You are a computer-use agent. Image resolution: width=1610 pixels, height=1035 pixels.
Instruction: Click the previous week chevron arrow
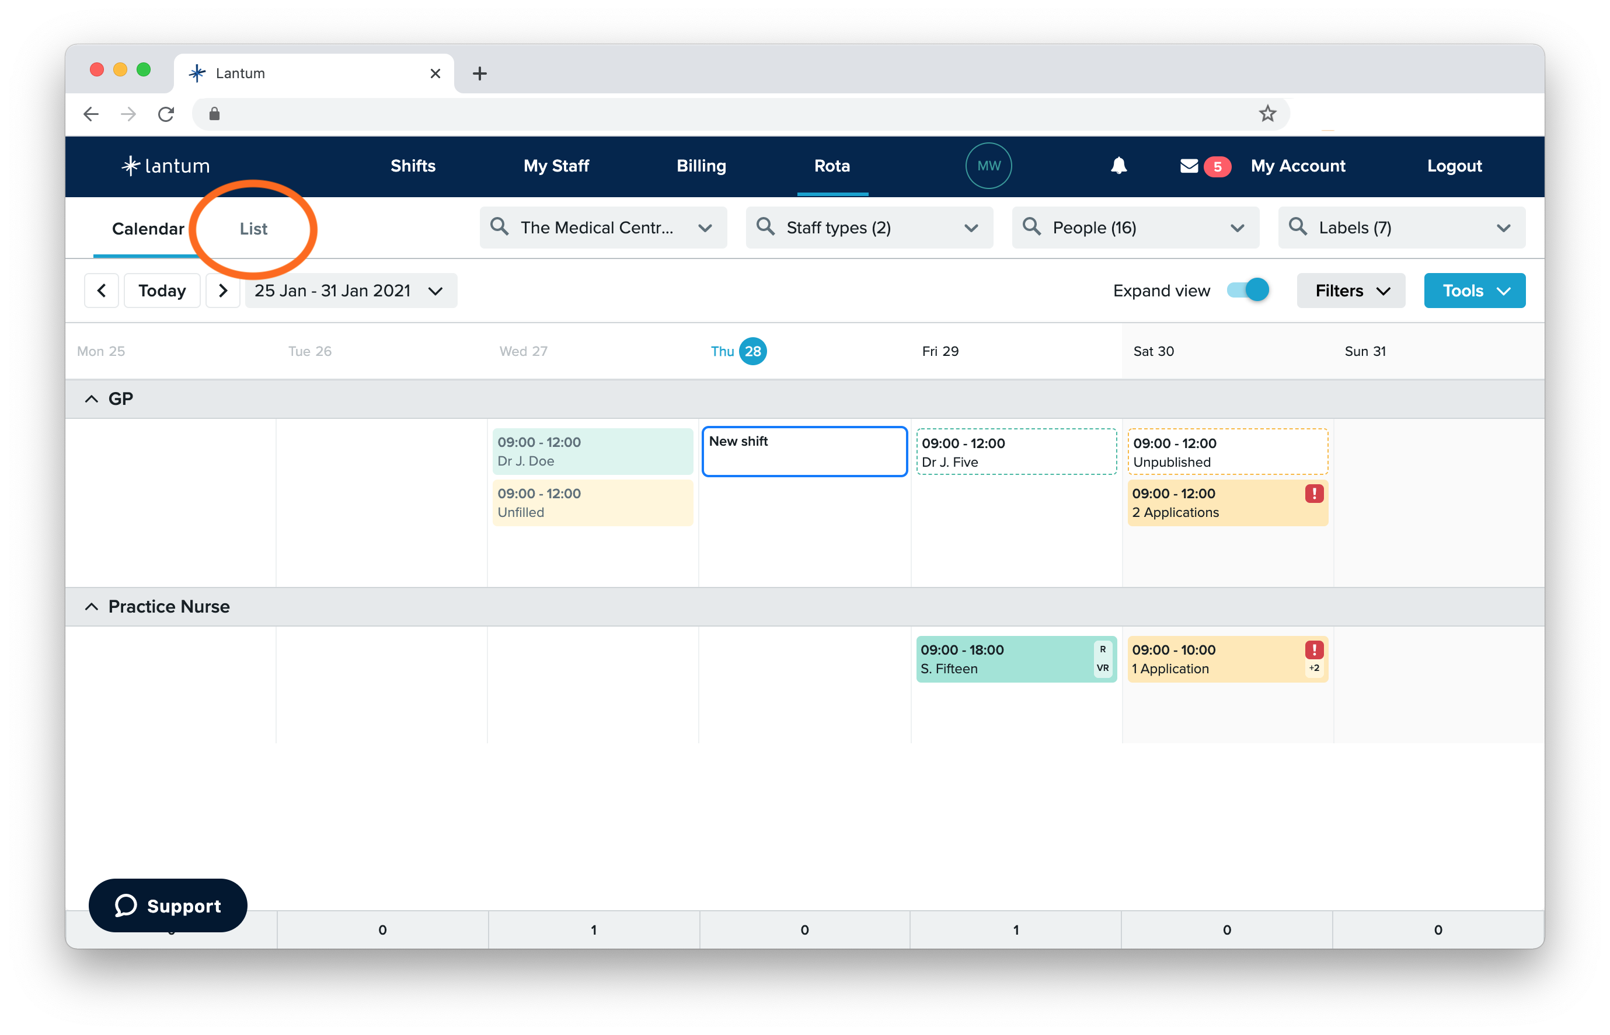[102, 291]
